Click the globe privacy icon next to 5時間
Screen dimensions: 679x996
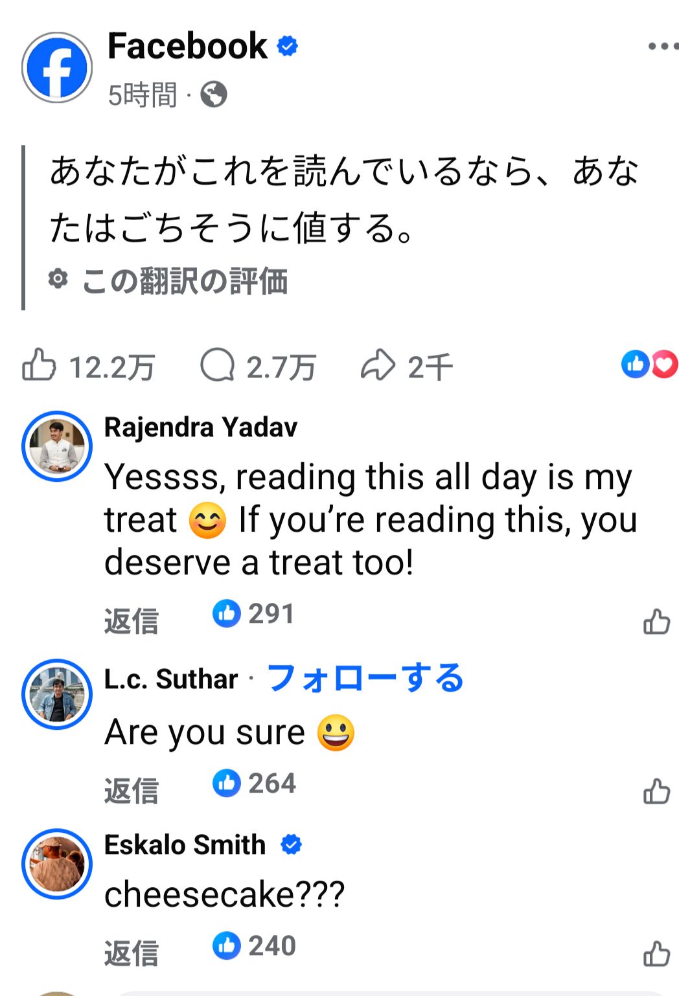214,95
